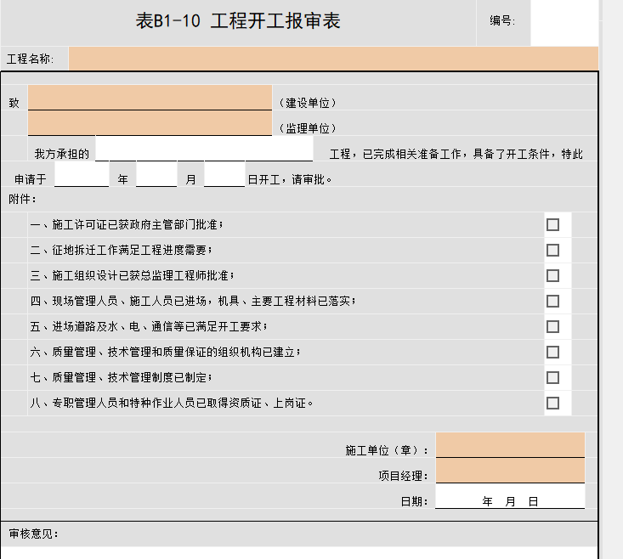Enable the 施工组织设计已获总监理工程师批准 checkbox
Image resolution: width=623 pixels, height=559 pixels.
(552, 275)
